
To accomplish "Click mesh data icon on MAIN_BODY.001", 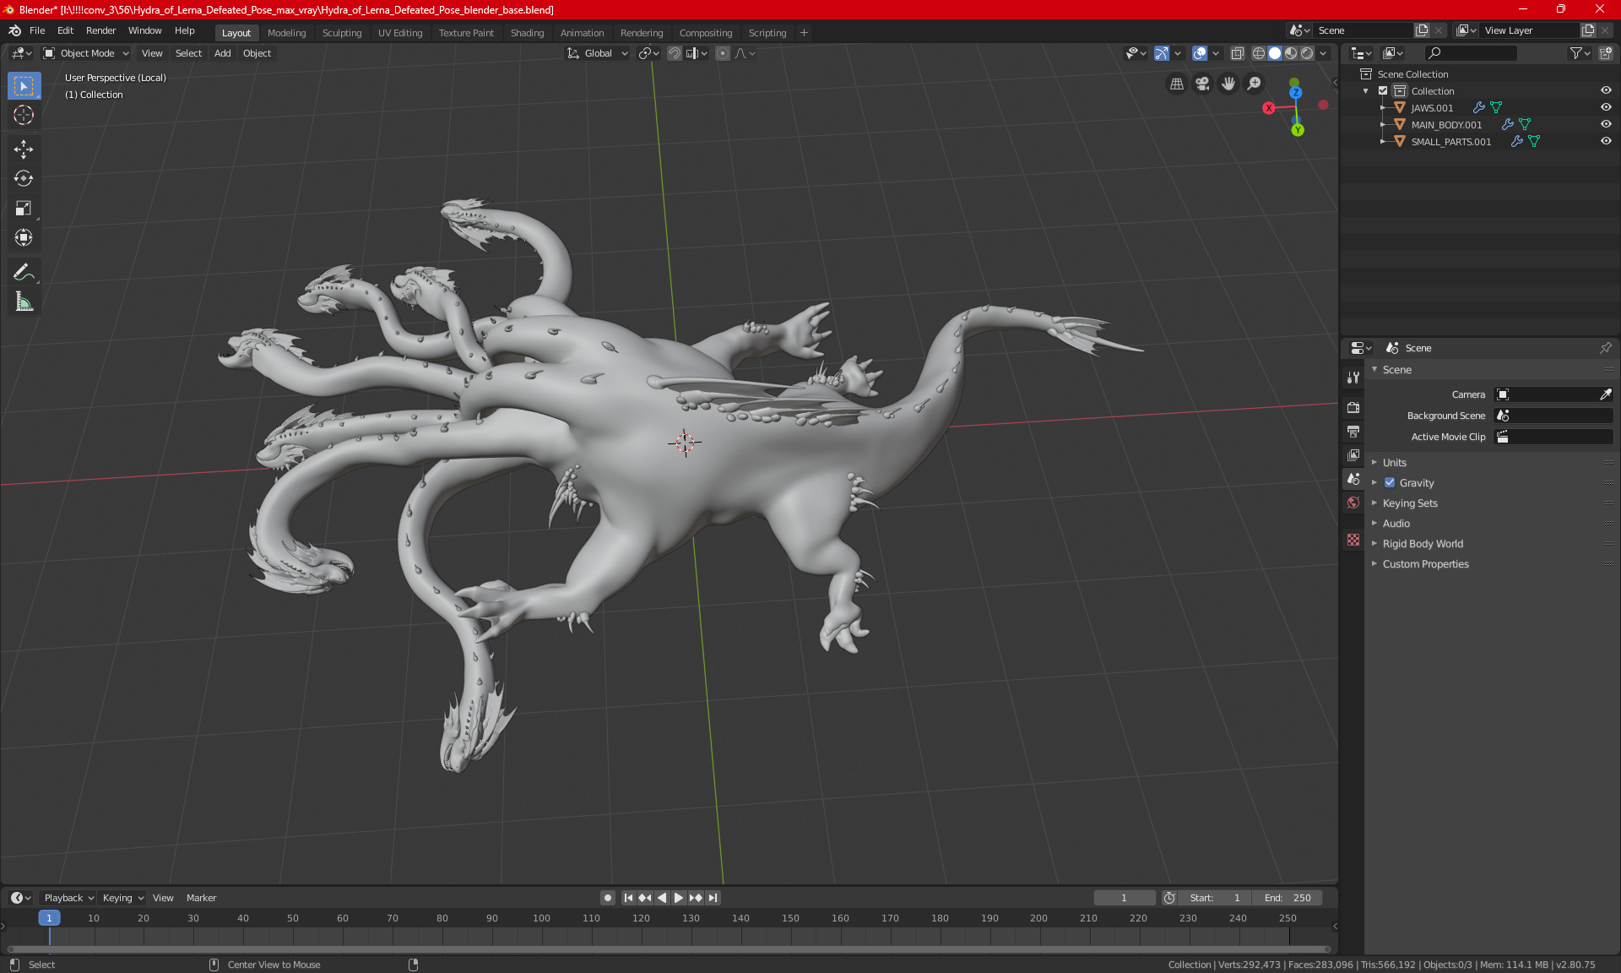I will [x=1525, y=125].
